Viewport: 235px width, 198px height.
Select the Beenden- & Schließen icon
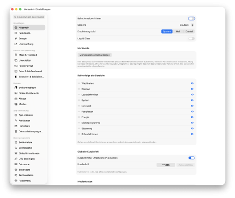click(16, 77)
